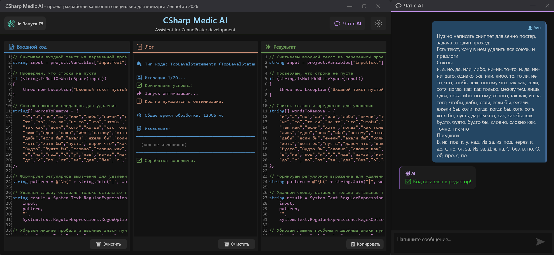Click the magnifier icon next to Тип кода
This screenshot has height=255, width=554.
tap(139, 64)
